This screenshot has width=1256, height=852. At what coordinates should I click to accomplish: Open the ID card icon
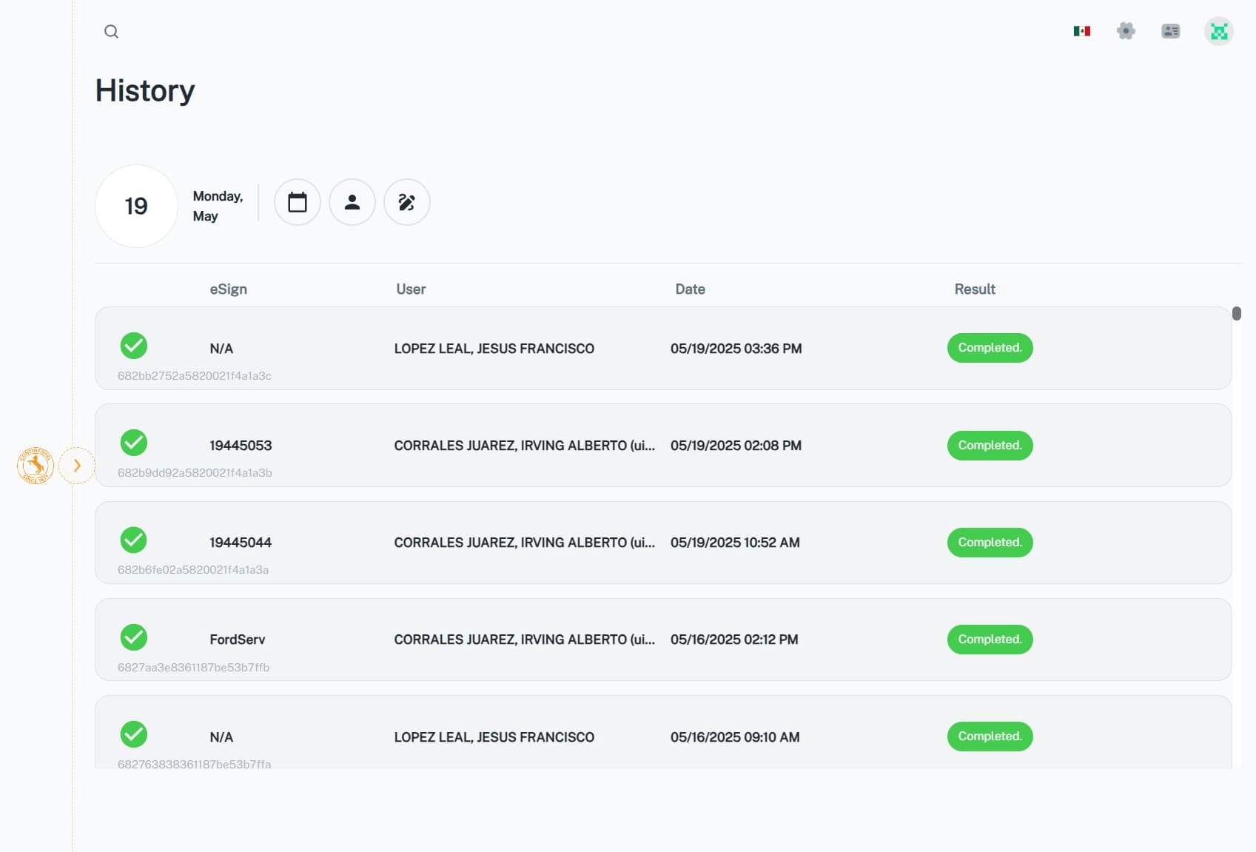(x=1170, y=31)
